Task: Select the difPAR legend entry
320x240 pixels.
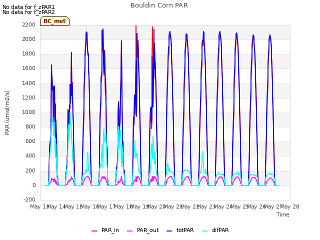Action: [215, 230]
